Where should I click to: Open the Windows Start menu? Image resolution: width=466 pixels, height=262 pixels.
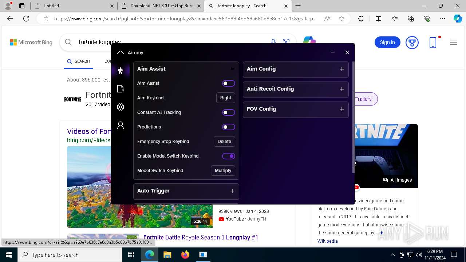(9, 255)
